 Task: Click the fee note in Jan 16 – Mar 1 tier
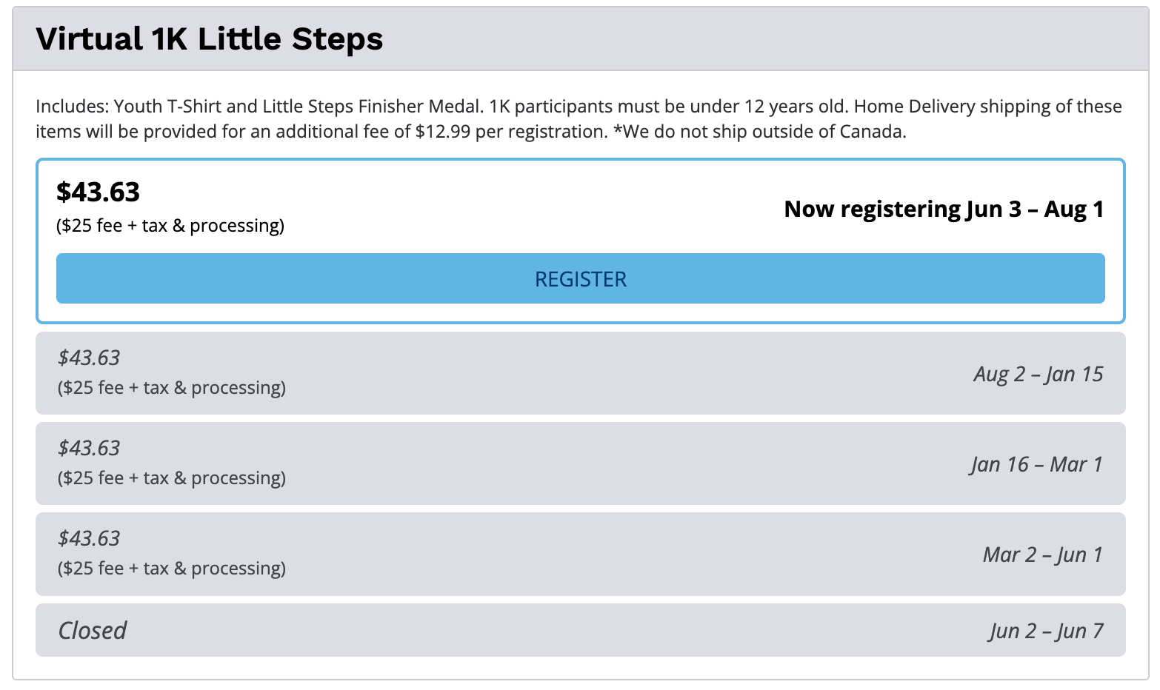click(172, 478)
